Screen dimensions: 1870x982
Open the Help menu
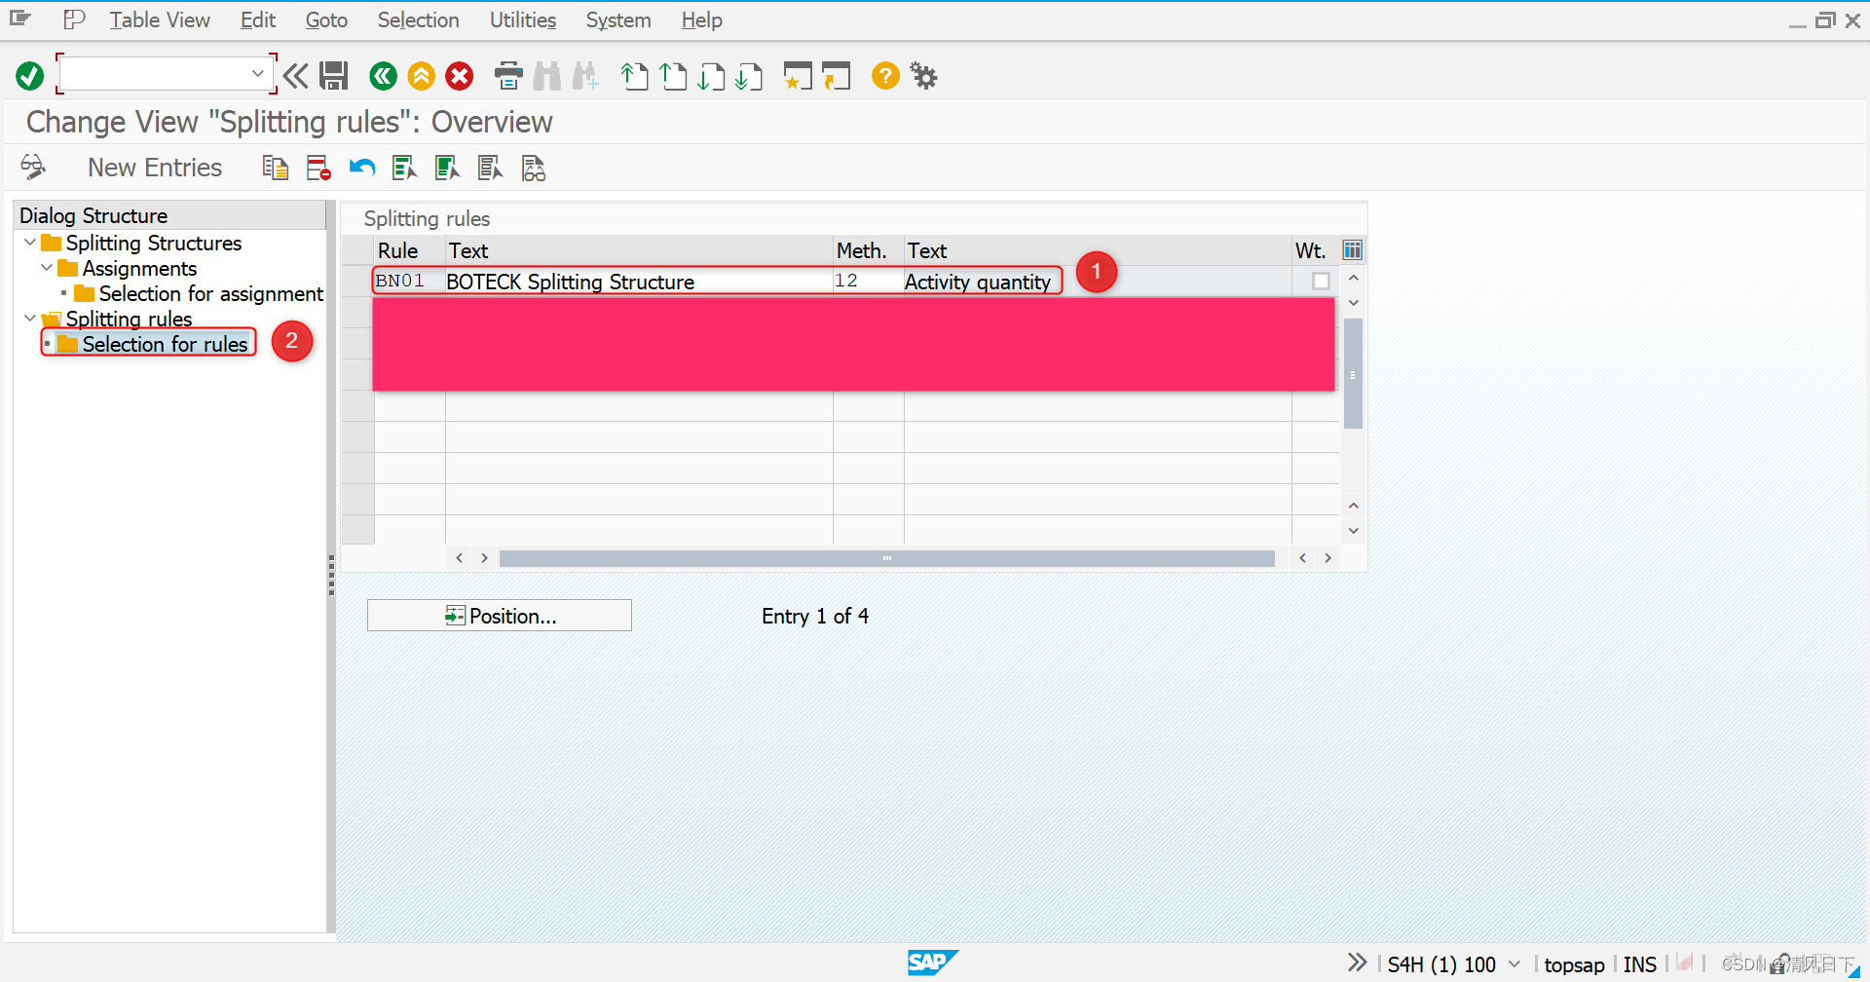click(x=701, y=20)
